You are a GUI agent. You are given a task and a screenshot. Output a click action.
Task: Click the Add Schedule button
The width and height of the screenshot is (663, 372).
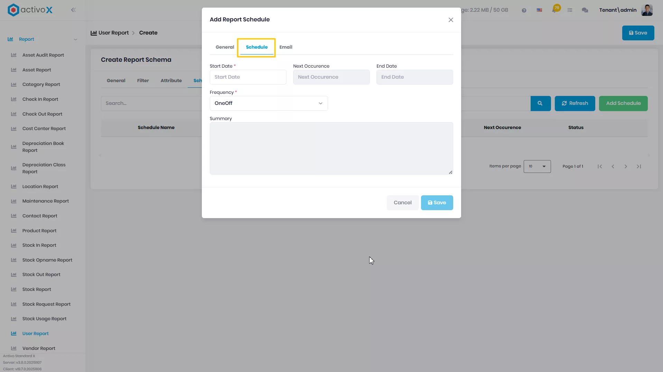pos(623,104)
